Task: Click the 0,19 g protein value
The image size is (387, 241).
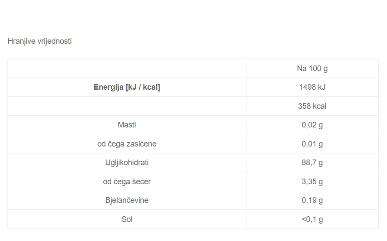Action: point(312,200)
